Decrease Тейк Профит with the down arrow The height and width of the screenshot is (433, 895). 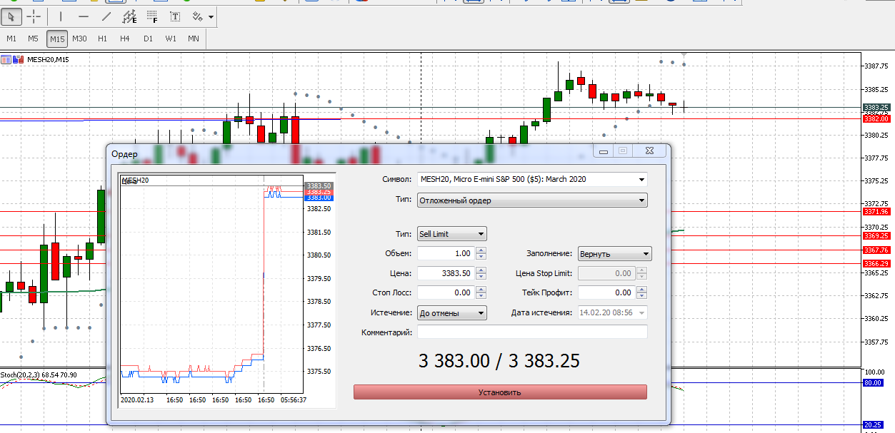coord(642,296)
